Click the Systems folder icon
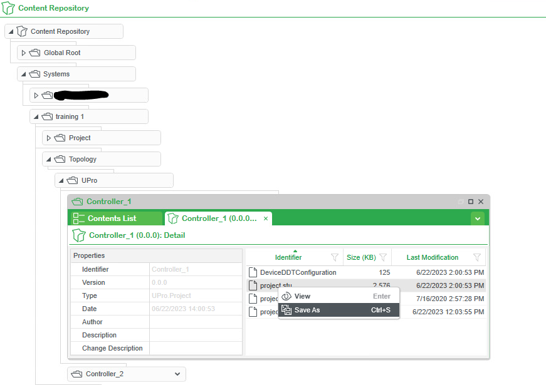Viewport: 546px width, 385px height. point(34,74)
